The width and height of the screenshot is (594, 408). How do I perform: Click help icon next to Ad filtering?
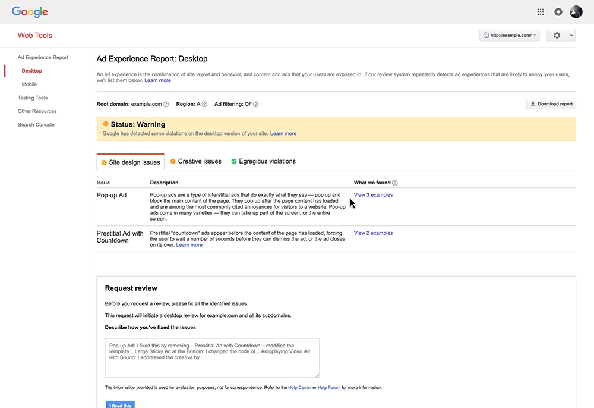click(x=255, y=104)
